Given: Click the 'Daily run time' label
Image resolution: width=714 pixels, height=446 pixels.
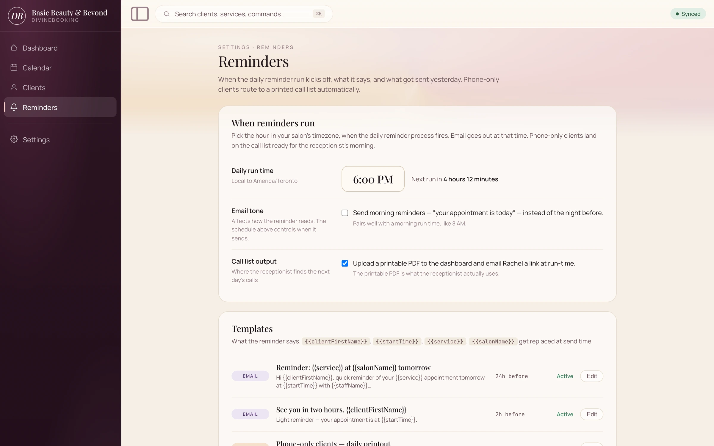Looking at the screenshot, I should pyautogui.click(x=252, y=171).
